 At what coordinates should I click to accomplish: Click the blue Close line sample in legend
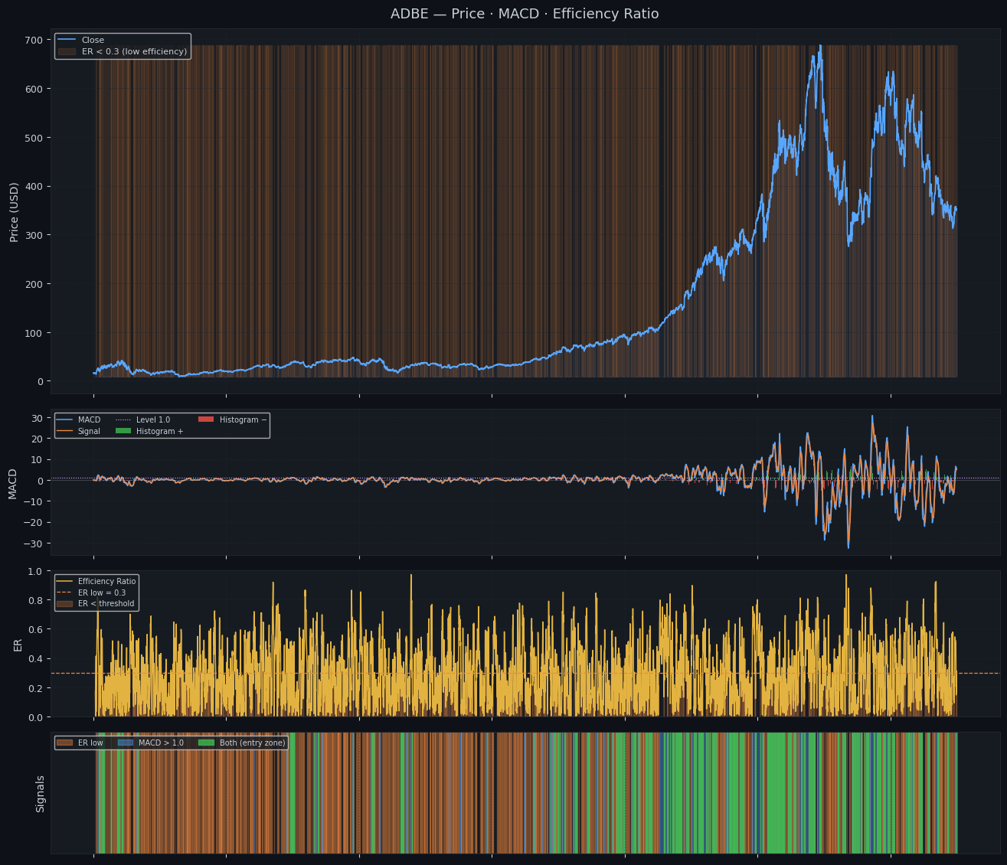[67, 41]
